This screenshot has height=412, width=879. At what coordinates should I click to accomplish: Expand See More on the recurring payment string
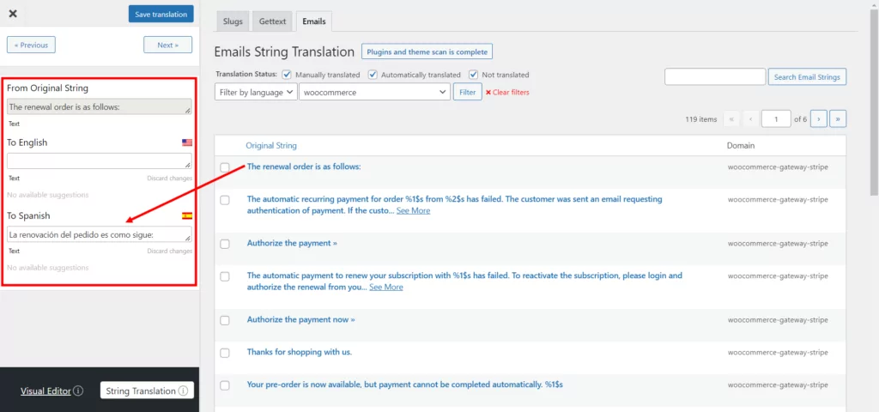click(413, 210)
